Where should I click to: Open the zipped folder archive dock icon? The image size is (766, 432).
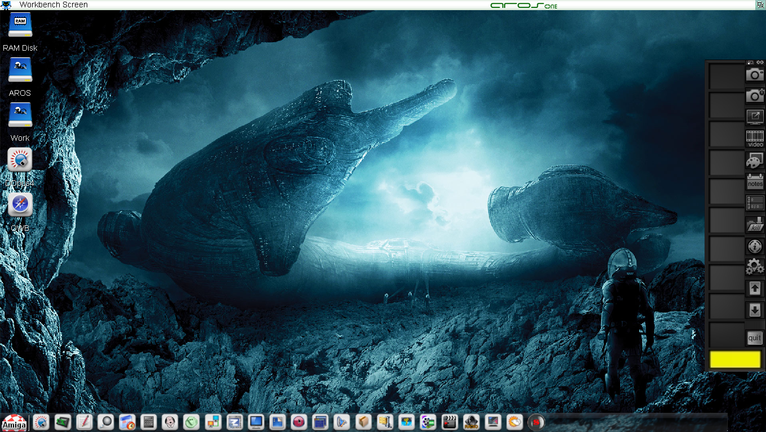[385, 422]
